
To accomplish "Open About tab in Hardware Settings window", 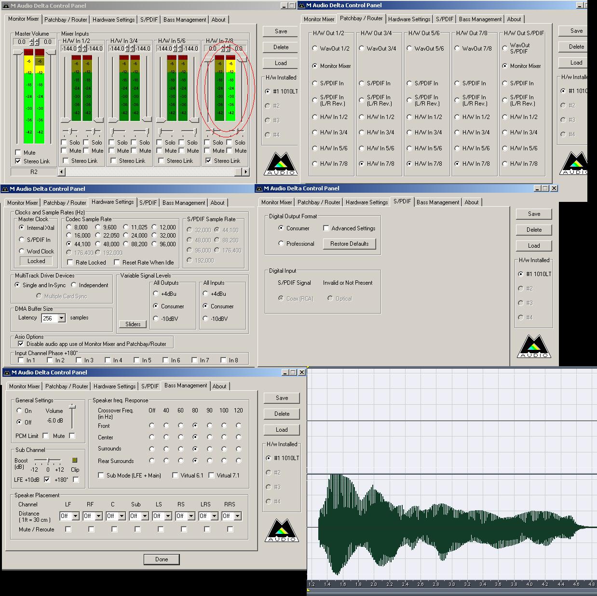I will 217,203.
